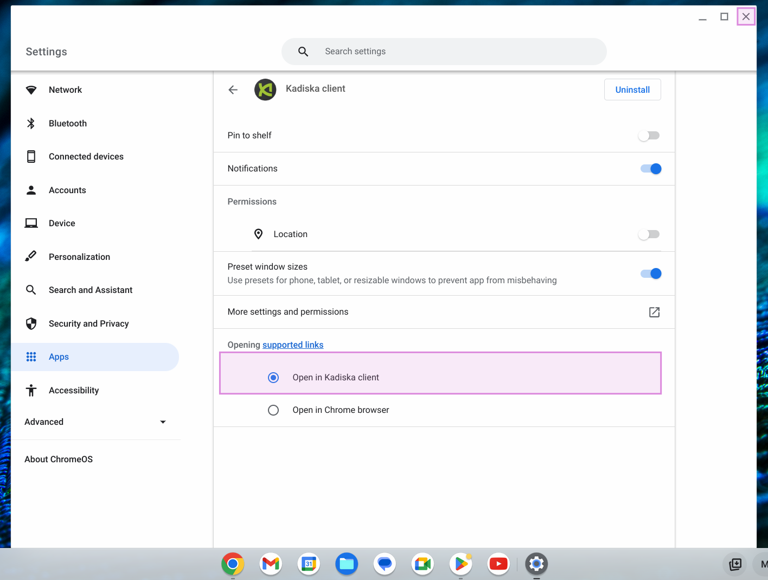Open the Accounts section
Viewport: 768px width, 580px height.
[95, 190]
